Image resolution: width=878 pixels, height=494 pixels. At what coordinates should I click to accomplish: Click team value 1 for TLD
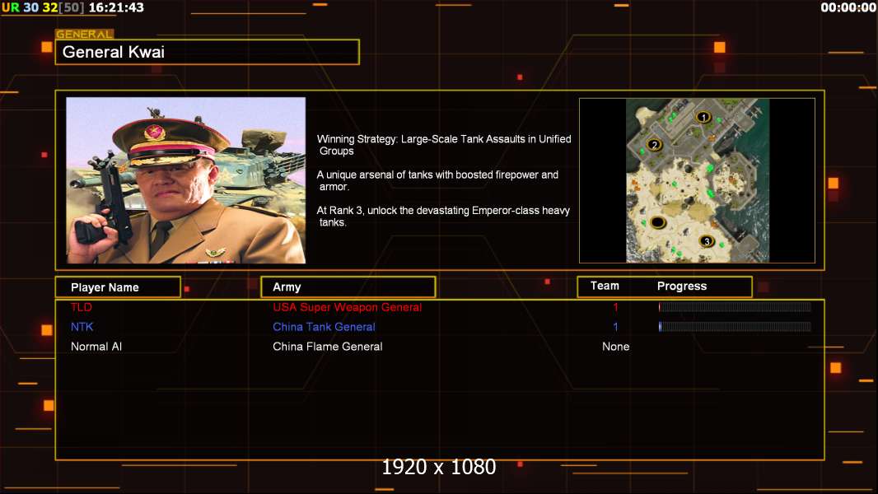(x=615, y=307)
